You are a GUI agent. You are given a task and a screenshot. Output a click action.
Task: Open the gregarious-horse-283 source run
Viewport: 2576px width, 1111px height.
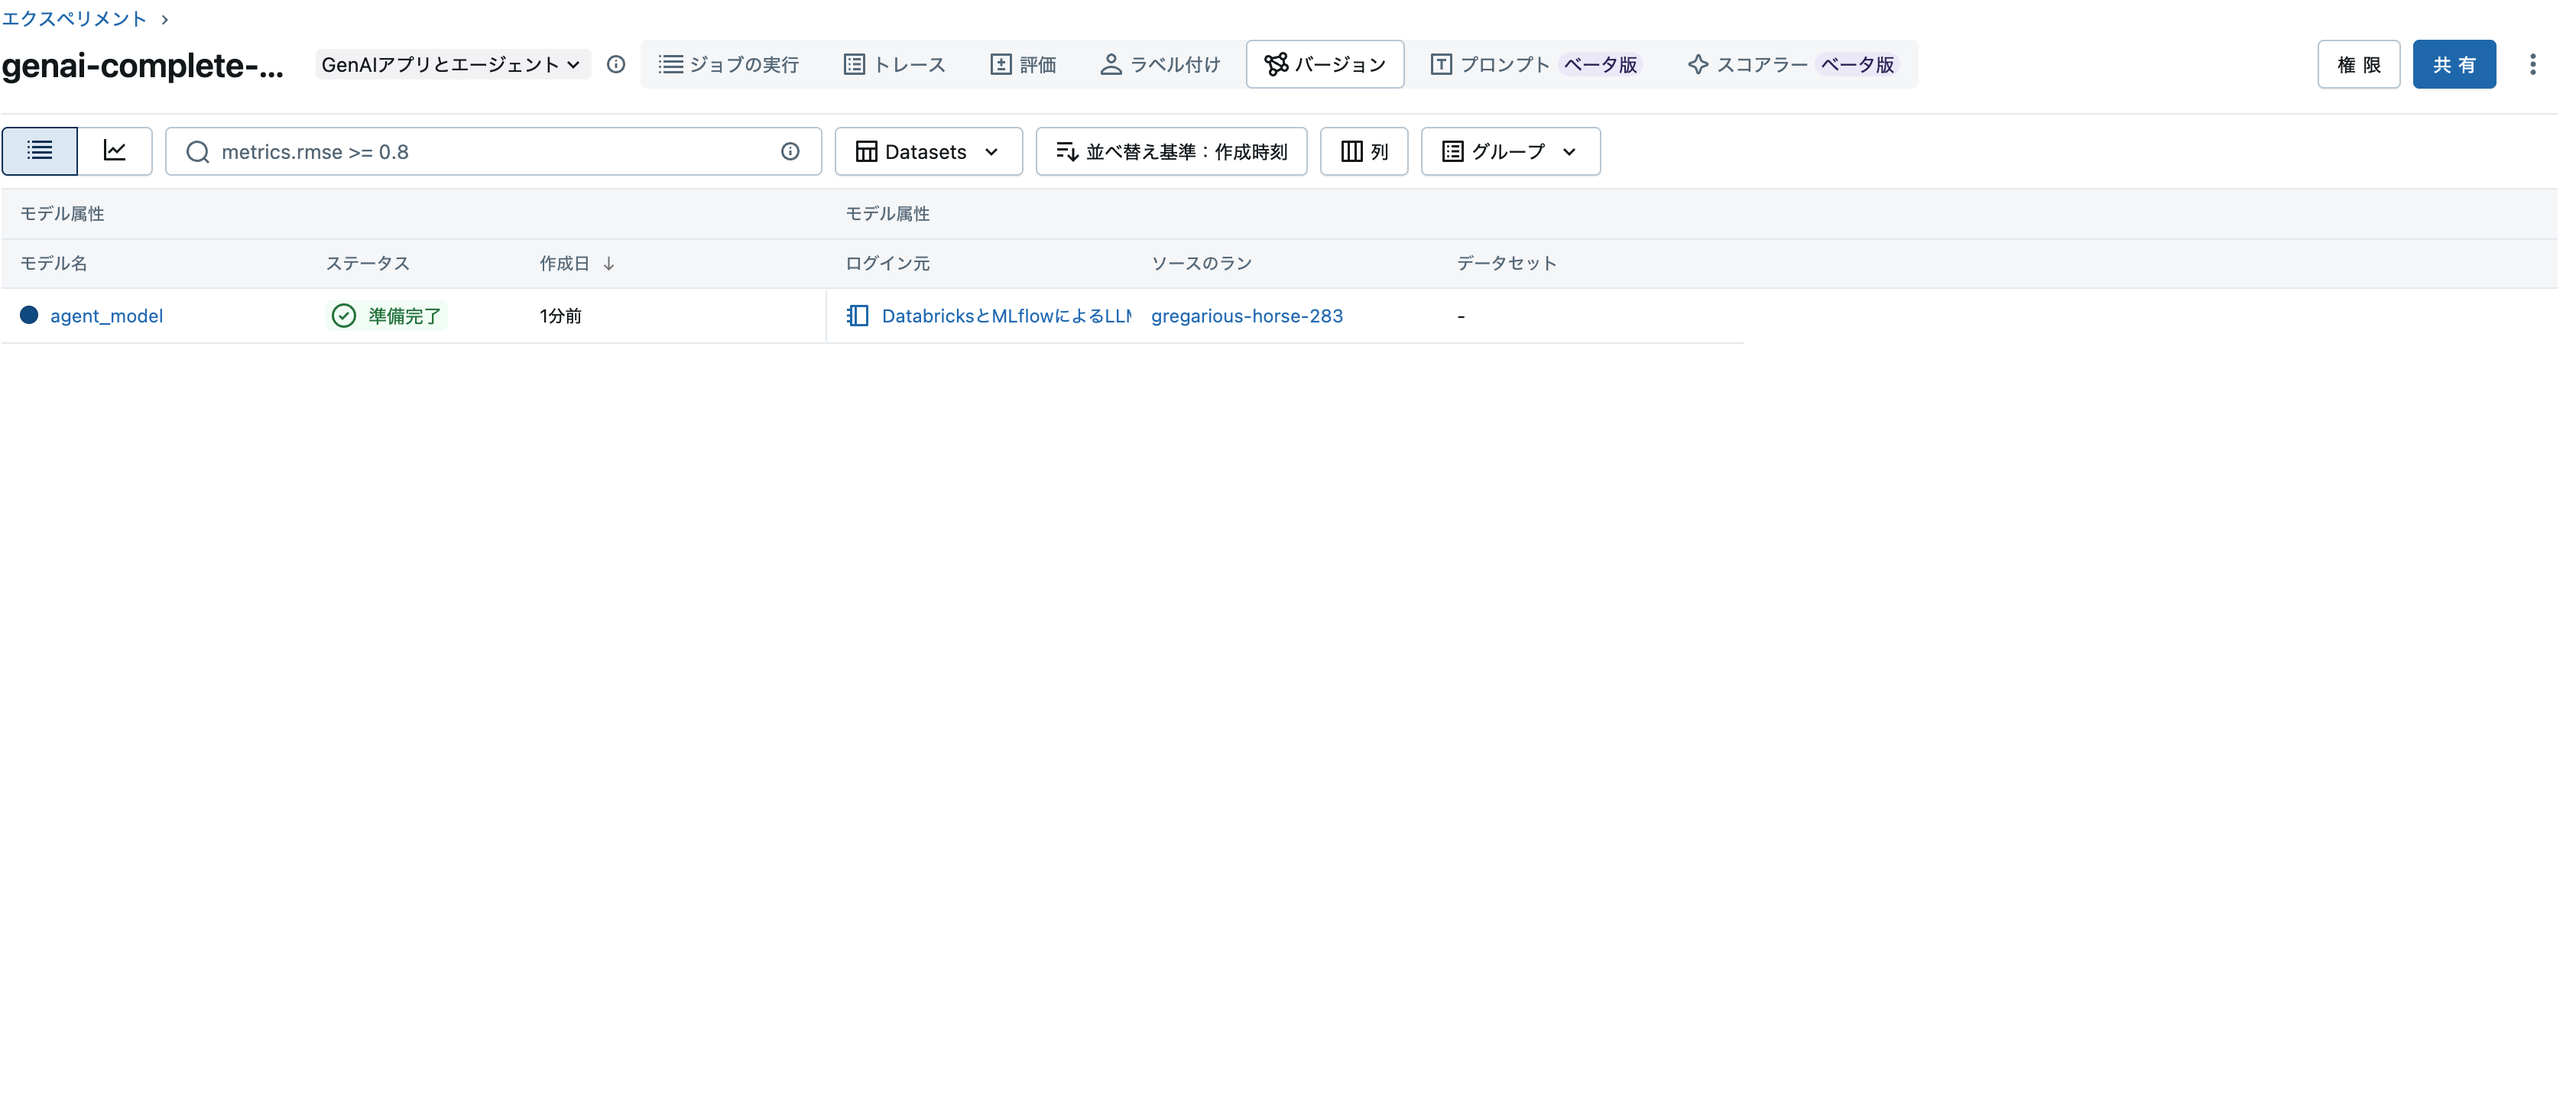click(x=1246, y=315)
